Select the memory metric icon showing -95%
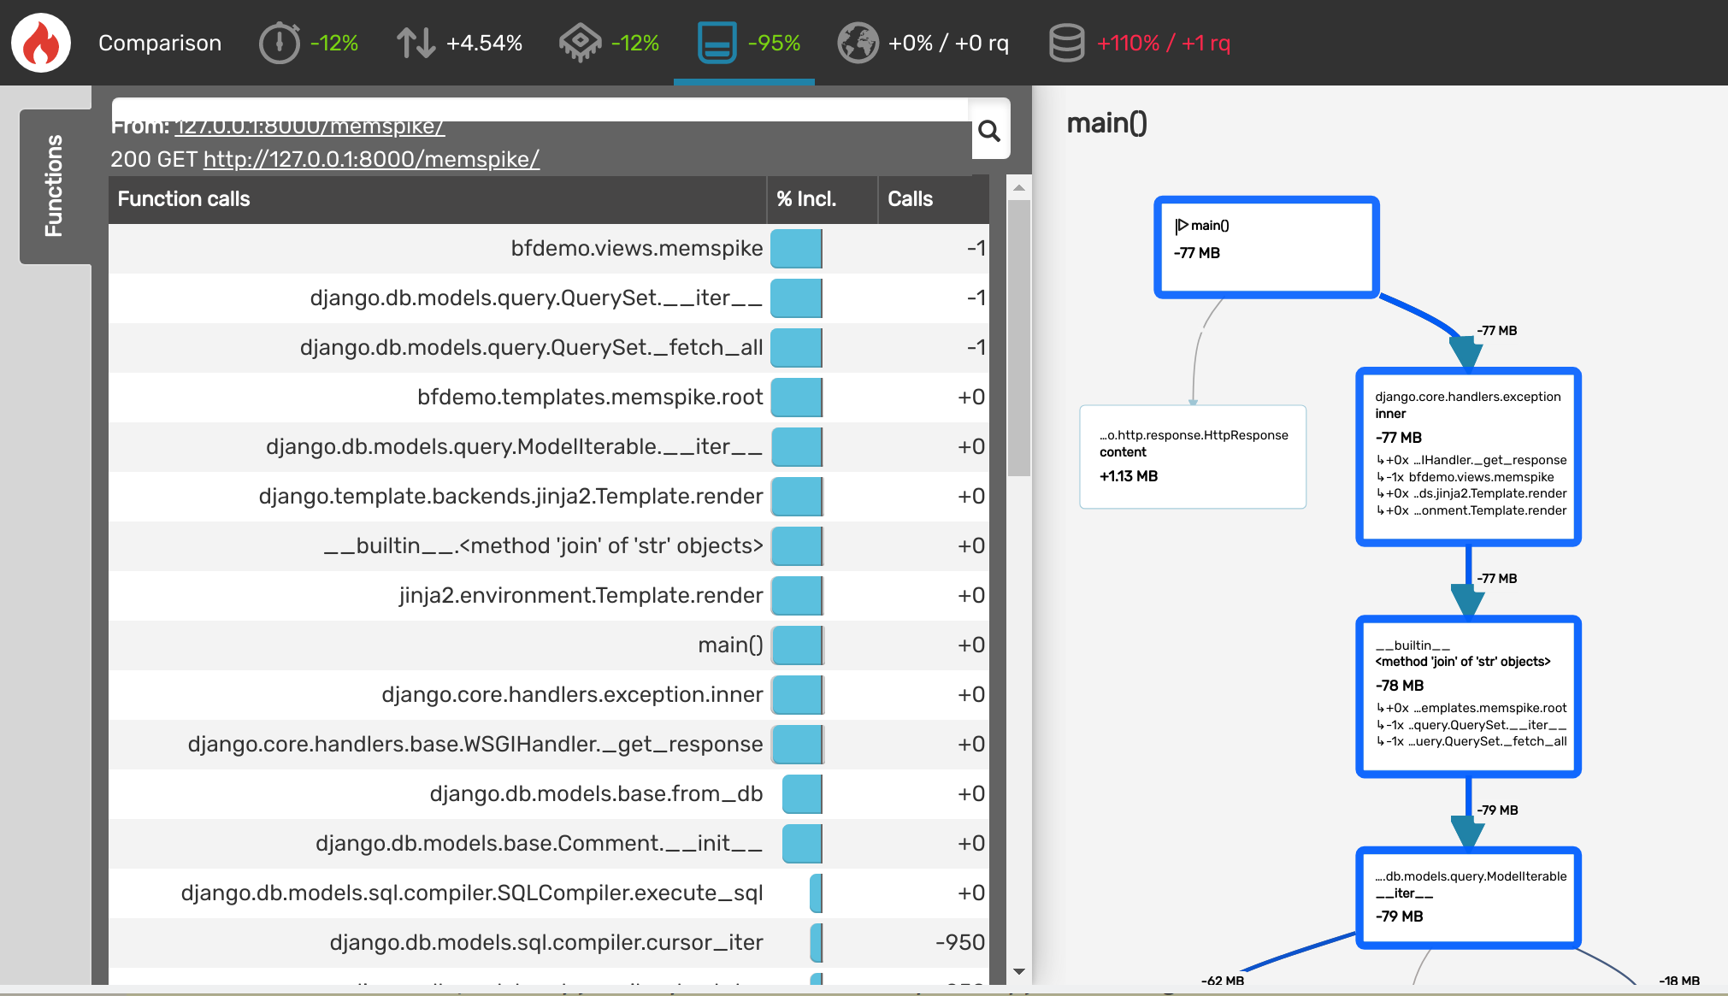 point(718,42)
